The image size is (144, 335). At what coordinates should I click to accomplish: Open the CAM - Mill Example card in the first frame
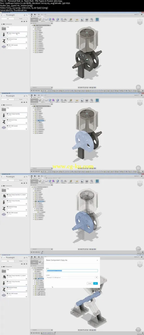point(14,47)
